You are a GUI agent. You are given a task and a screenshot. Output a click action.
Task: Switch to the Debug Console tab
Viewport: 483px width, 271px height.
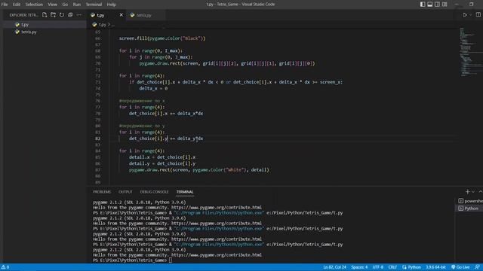154,192
